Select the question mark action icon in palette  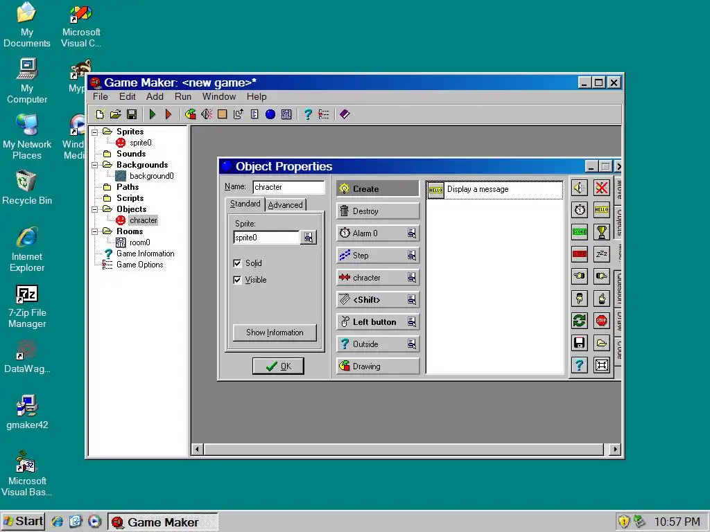tap(580, 365)
